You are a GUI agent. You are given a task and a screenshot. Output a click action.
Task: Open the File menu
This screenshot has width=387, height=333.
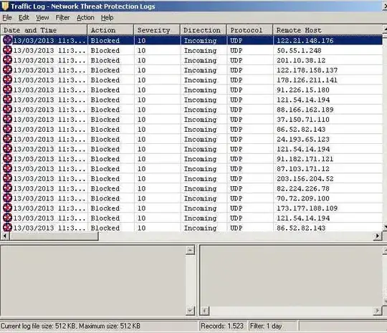pos(7,18)
